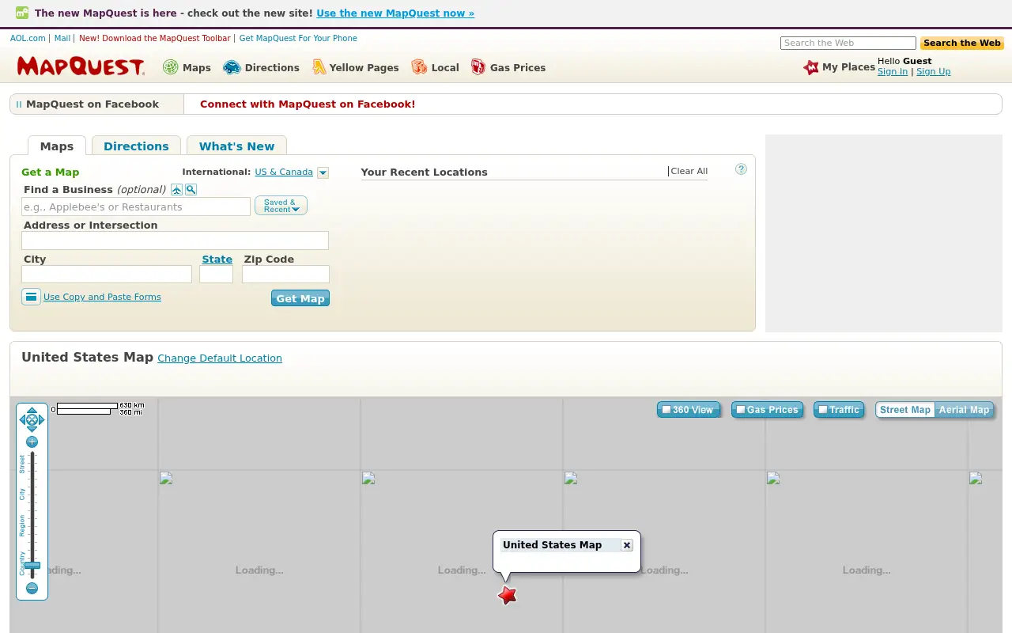Click the magnifier icon beside Find a Business
This screenshot has width=1012, height=633.
point(191,190)
